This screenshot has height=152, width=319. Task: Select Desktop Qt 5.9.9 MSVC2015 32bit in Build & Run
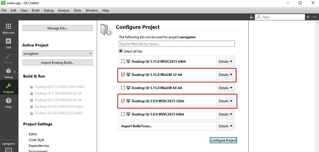click(59, 107)
